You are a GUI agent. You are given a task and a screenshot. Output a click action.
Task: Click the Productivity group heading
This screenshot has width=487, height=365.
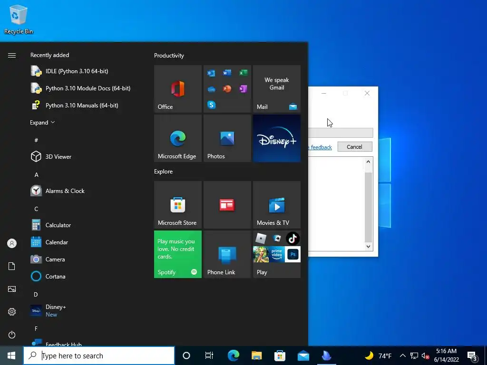tap(169, 56)
